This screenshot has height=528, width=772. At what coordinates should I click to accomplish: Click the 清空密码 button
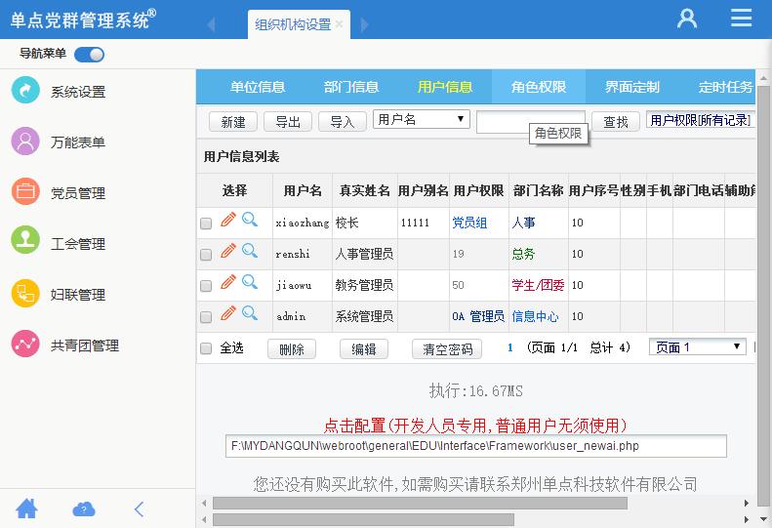(447, 349)
